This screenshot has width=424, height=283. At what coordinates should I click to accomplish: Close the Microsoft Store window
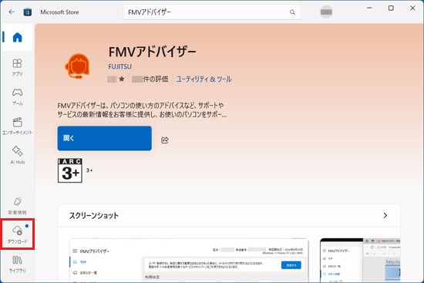click(412, 8)
